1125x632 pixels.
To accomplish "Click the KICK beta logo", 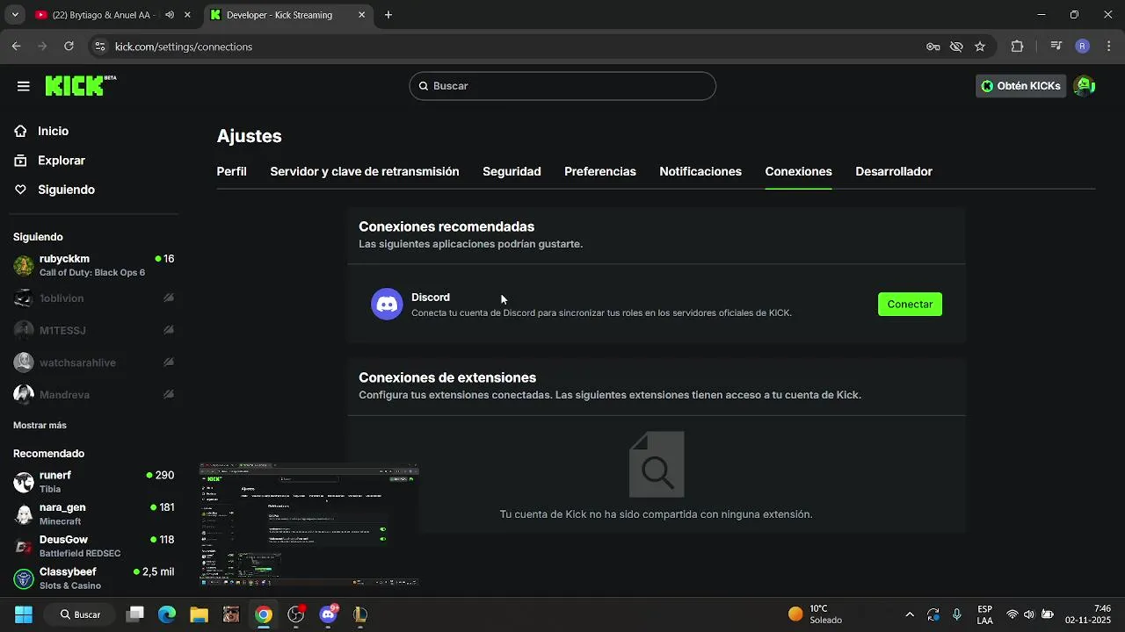I will (x=80, y=85).
